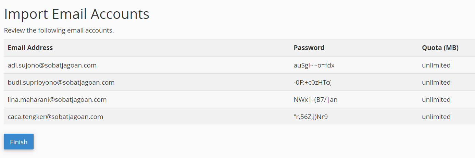Select the Password column header
The height and width of the screenshot is (158, 475).
click(309, 48)
